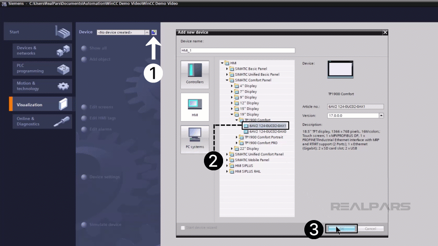Click Cancel in Add new device dialog
The image size is (438, 246).
[x=370, y=229]
